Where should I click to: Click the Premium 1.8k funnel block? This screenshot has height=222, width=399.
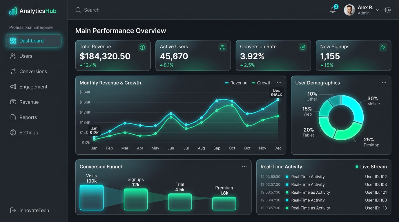coord(224,203)
